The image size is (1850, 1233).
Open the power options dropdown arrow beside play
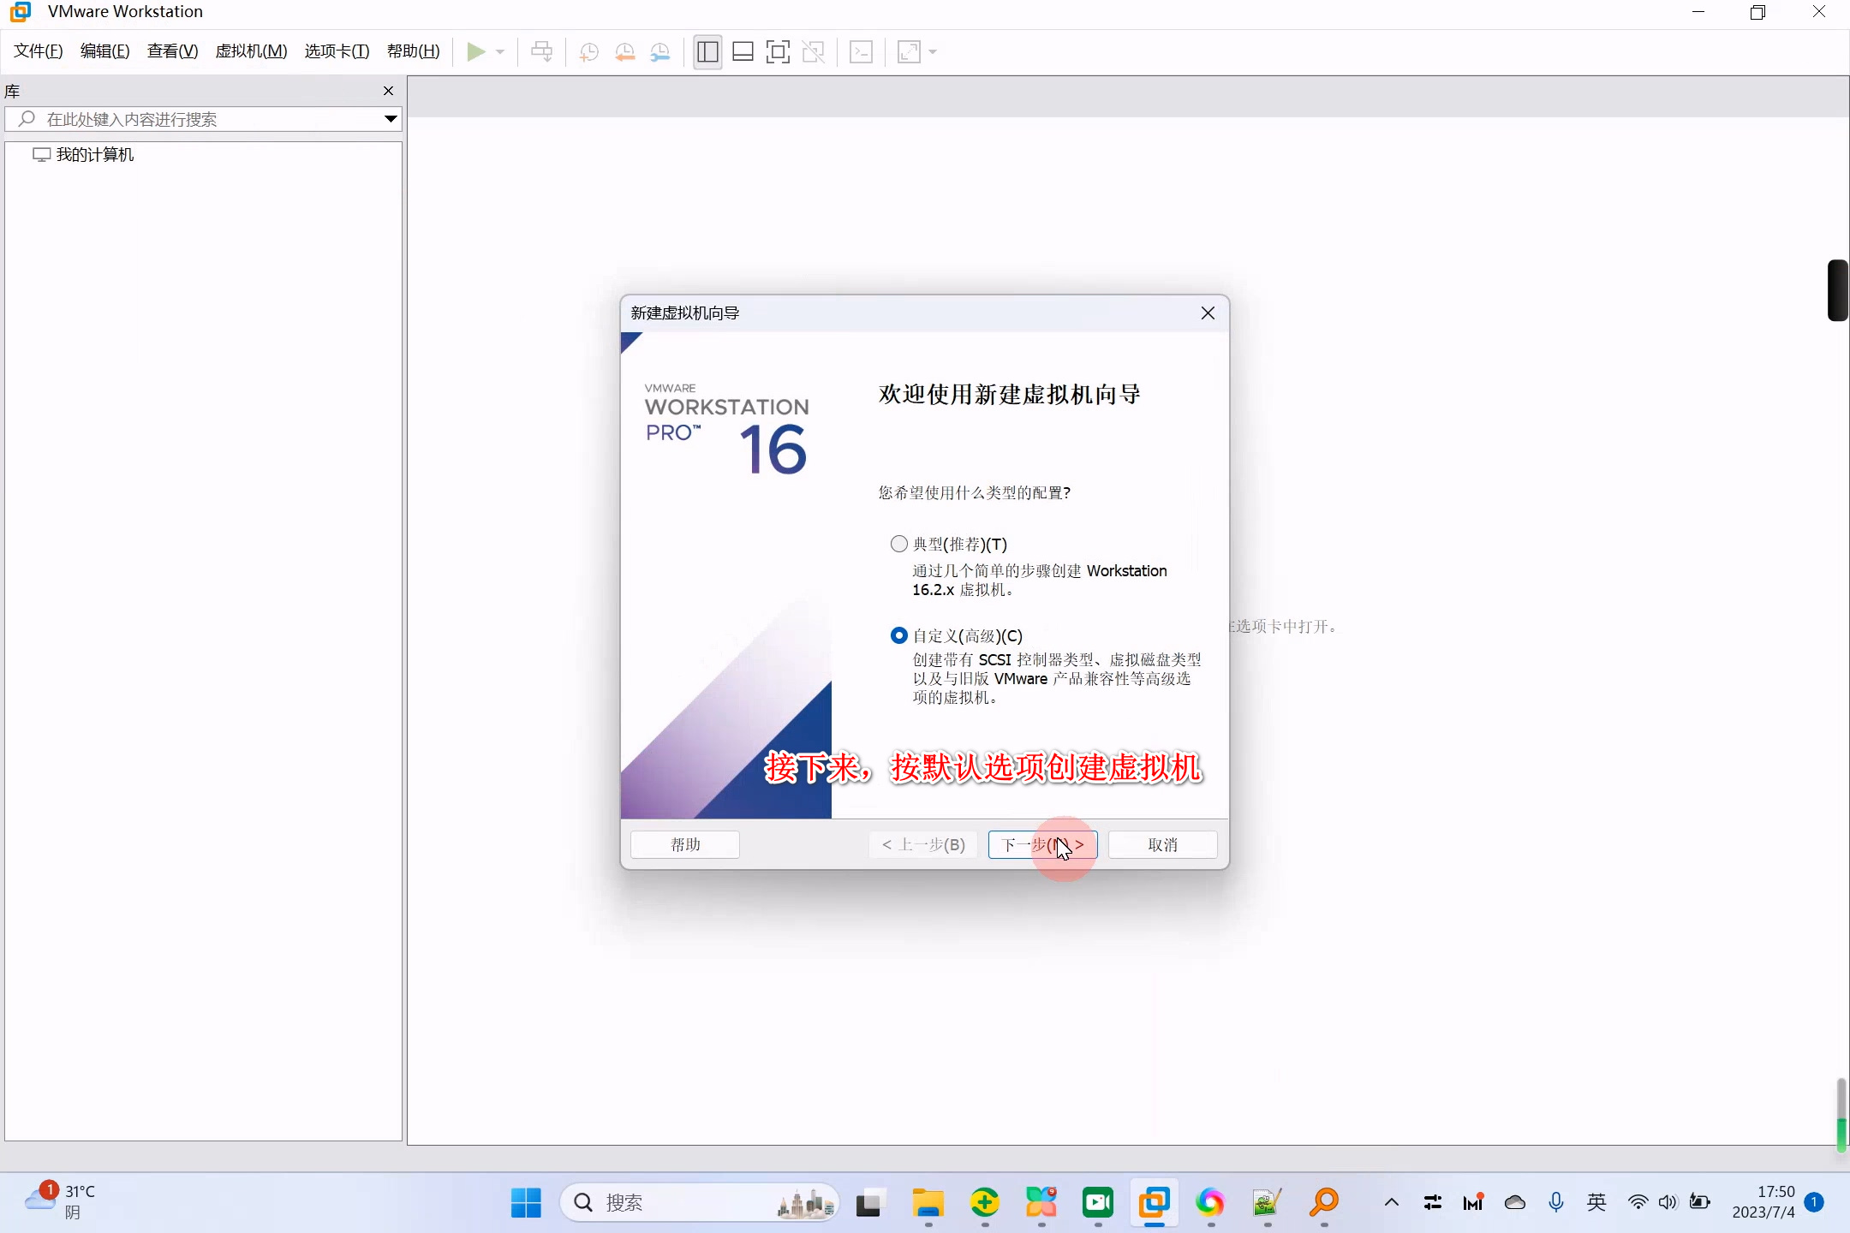500,51
